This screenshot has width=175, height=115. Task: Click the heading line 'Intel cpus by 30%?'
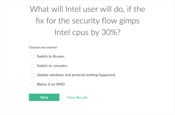[x=87, y=32]
